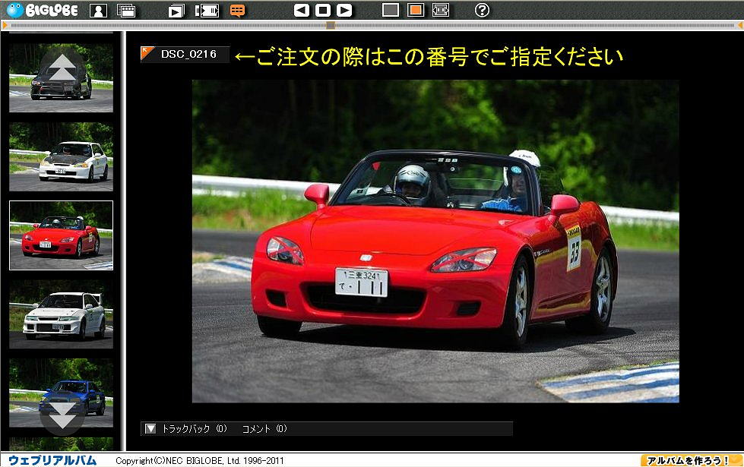Open the ウェブリアルバム link
The image size is (744, 467).
point(52,460)
